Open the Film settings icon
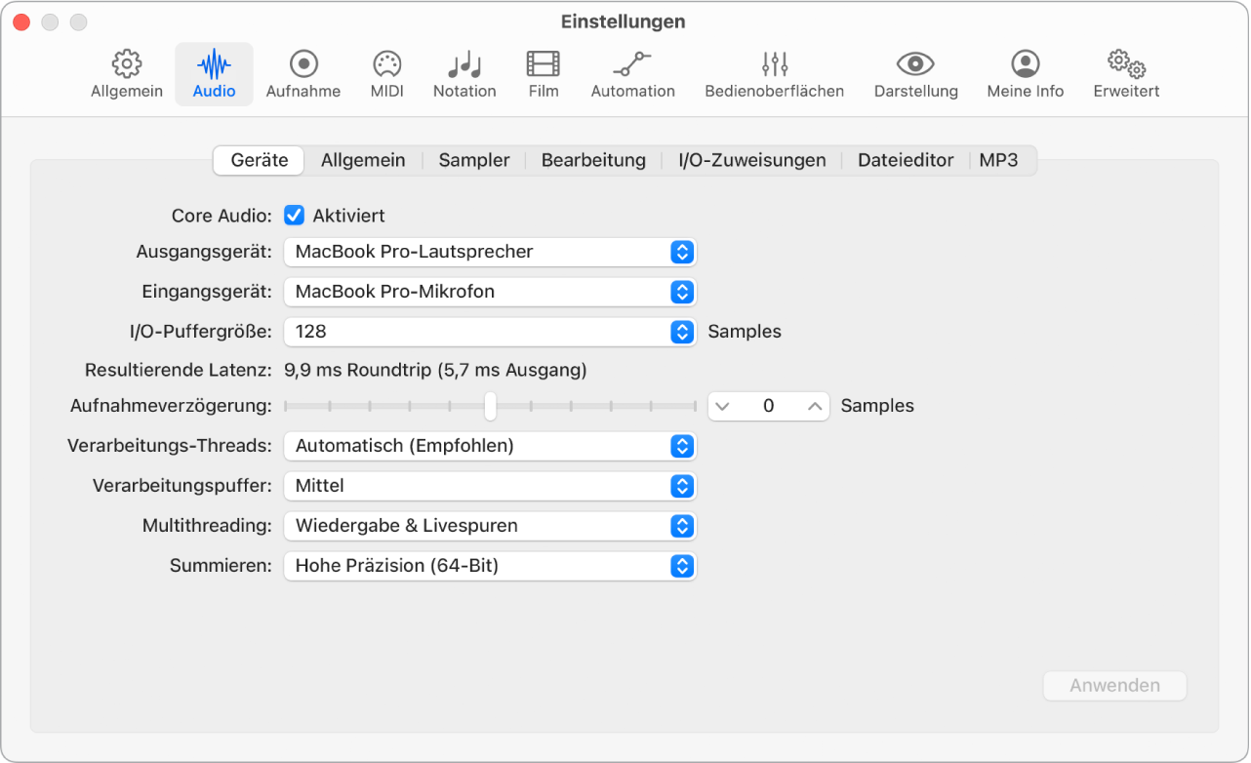1251x763 pixels. [543, 73]
